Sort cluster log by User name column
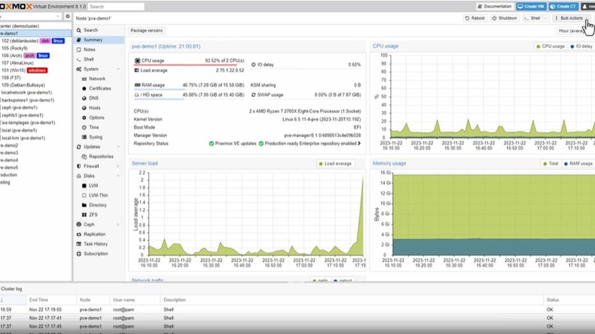 click(x=135, y=300)
